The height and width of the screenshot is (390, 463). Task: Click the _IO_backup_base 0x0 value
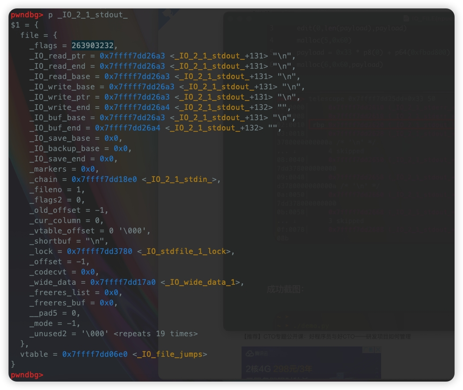coord(121,148)
